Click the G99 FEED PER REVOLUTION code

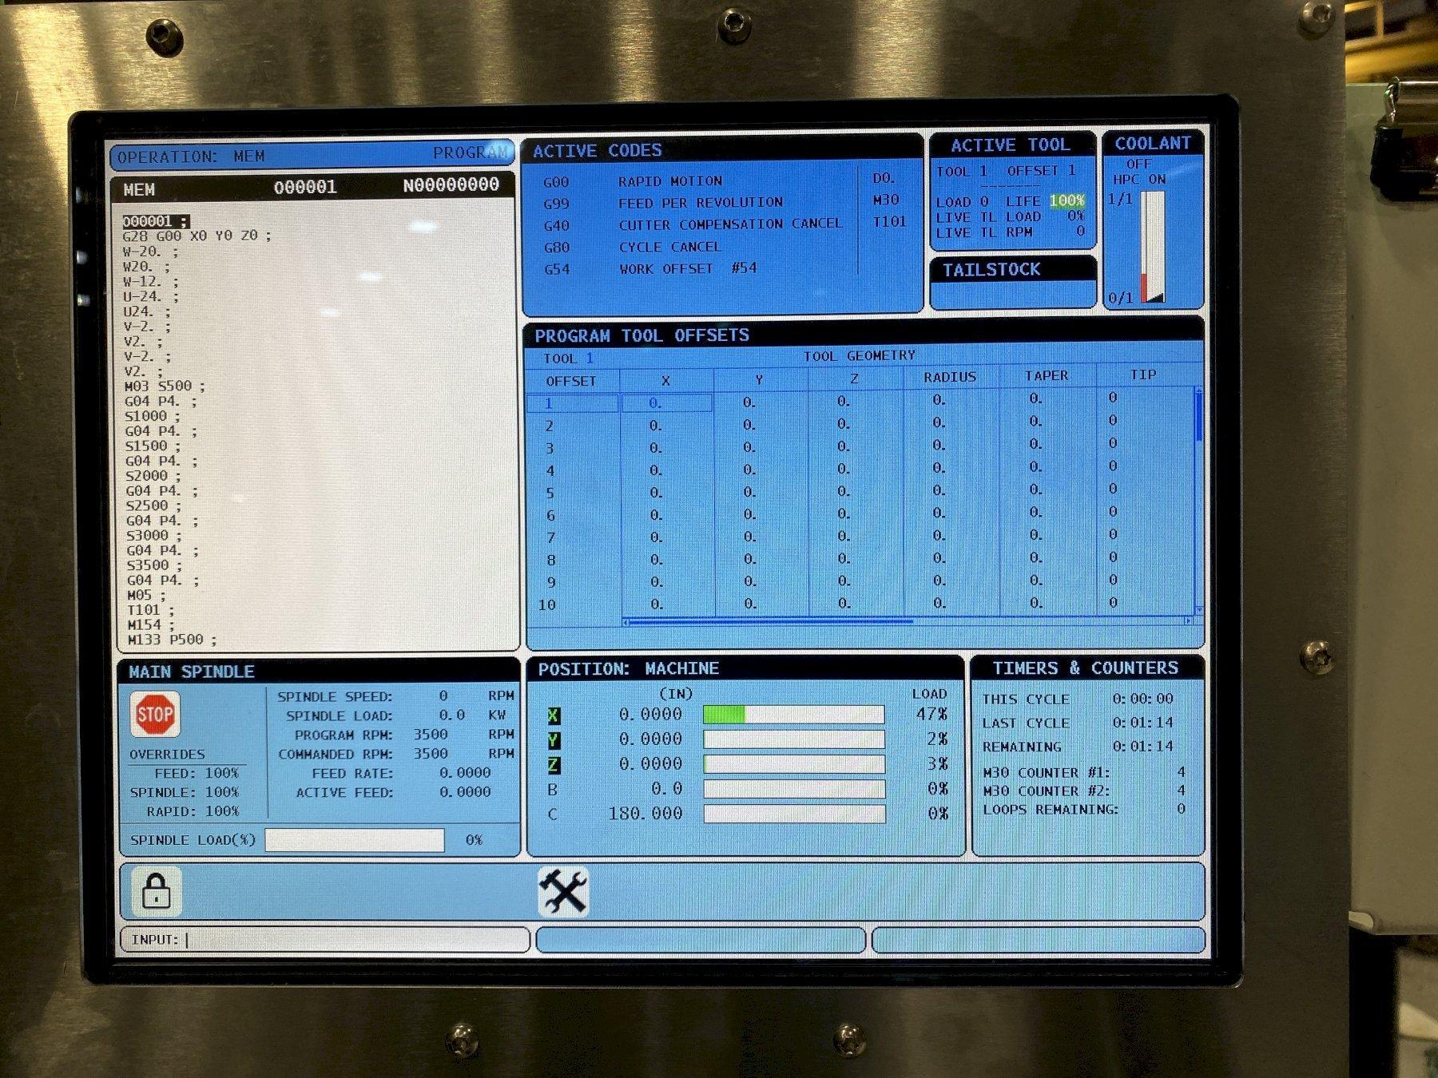point(663,203)
